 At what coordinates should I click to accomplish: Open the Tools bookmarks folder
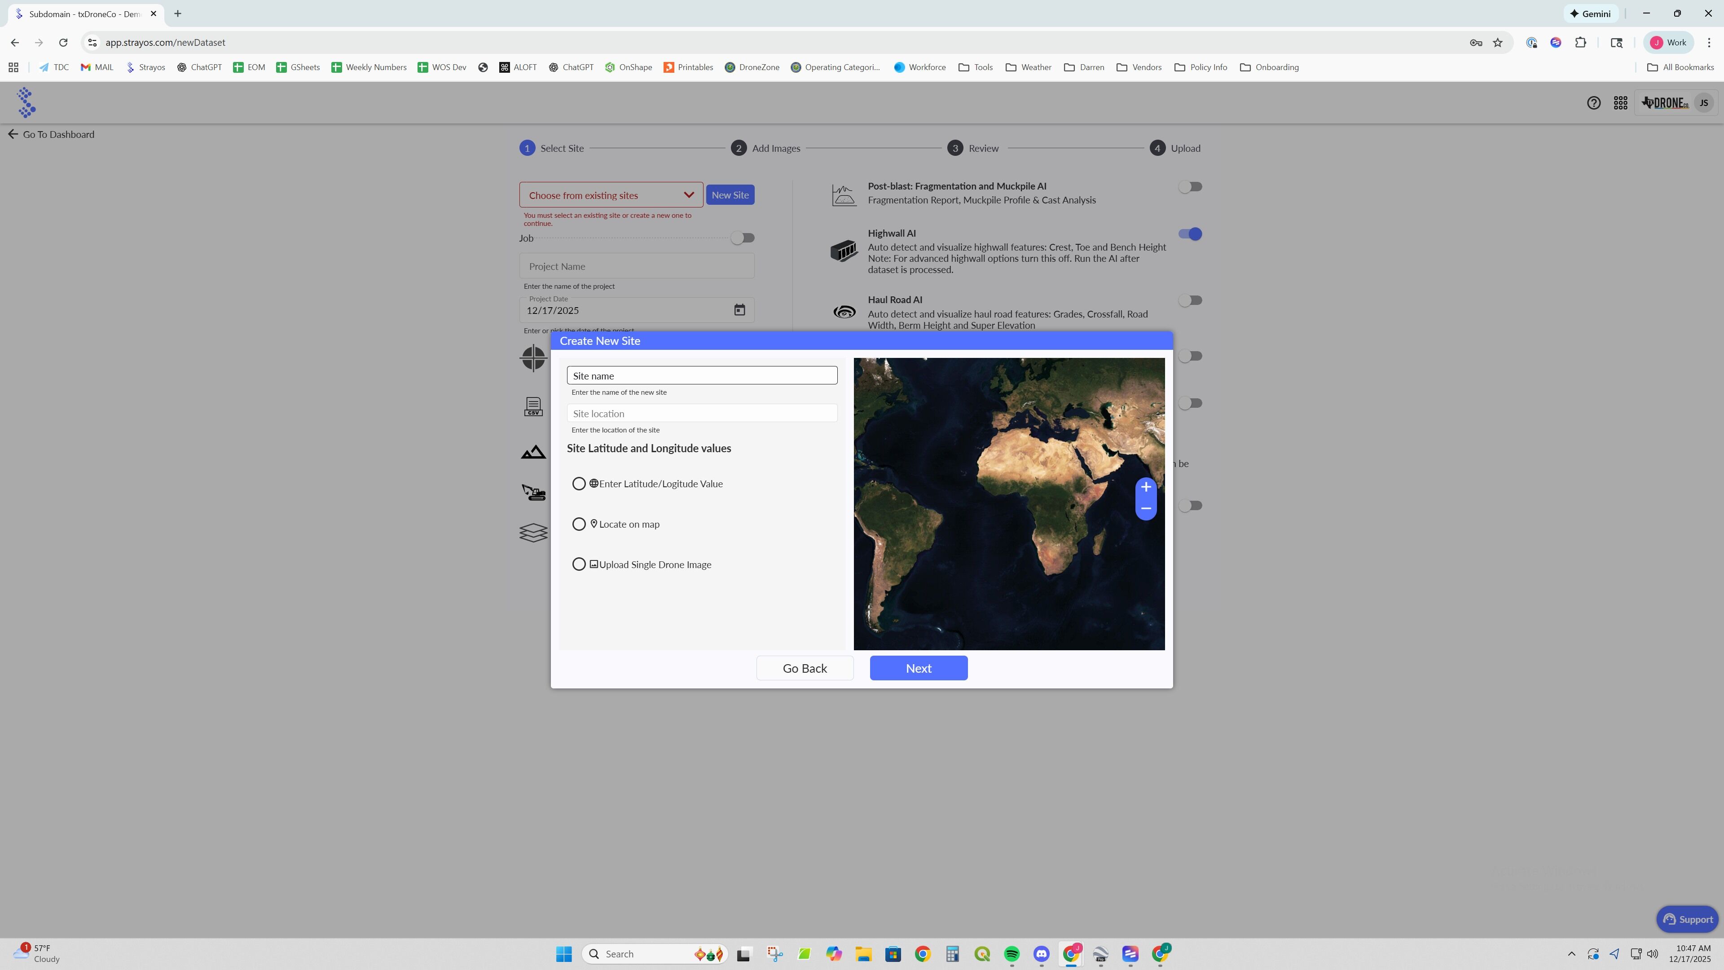976,67
